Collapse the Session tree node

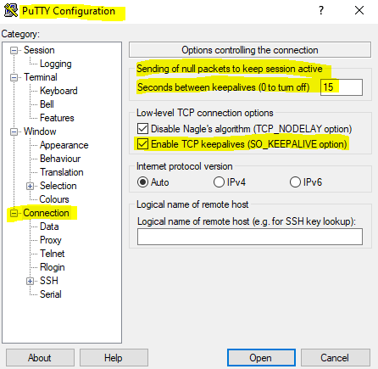14,51
